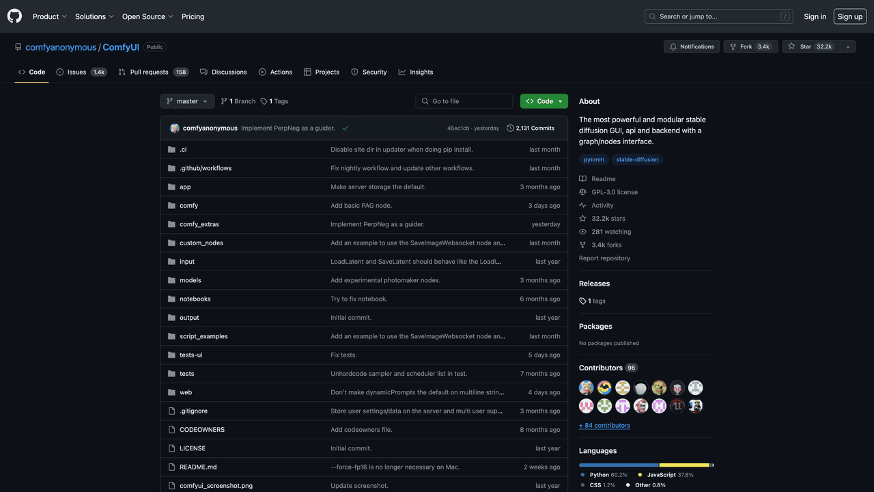The width and height of the screenshot is (874, 492).
Task: Click commit history clock icon
Action: pyautogui.click(x=510, y=128)
